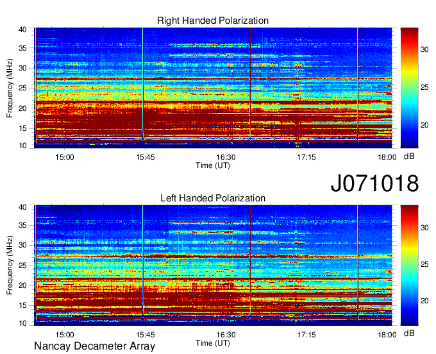Click 15:45 tick under Right Handed plot
436x354 pixels.
tap(145, 157)
